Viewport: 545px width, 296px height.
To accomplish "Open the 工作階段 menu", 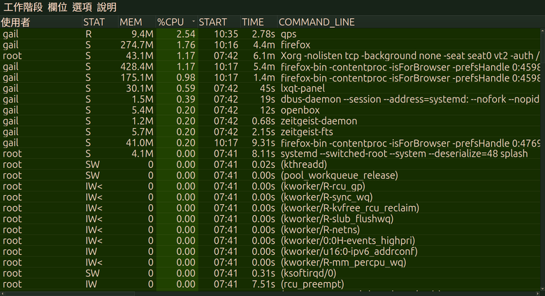I will [x=23, y=7].
